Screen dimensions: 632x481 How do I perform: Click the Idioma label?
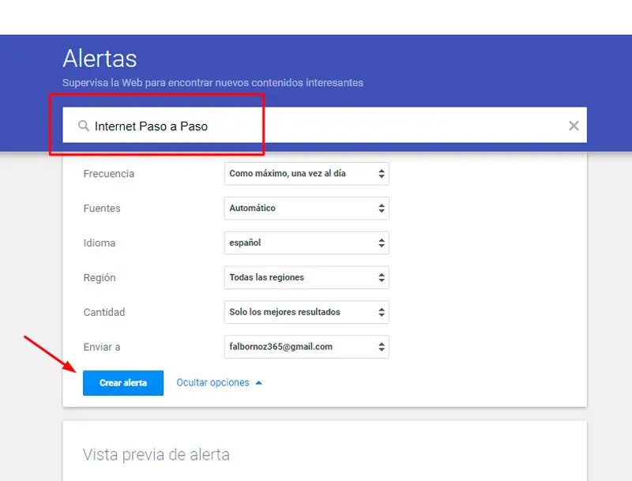tap(100, 243)
